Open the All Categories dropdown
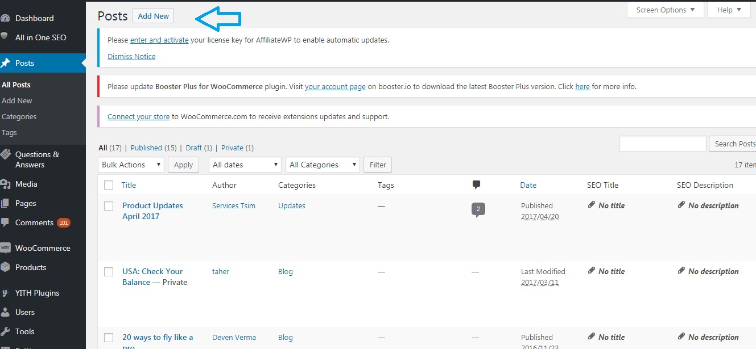Image resolution: width=756 pixels, height=349 pixels. pyautogui.click(x=323, y=165)
